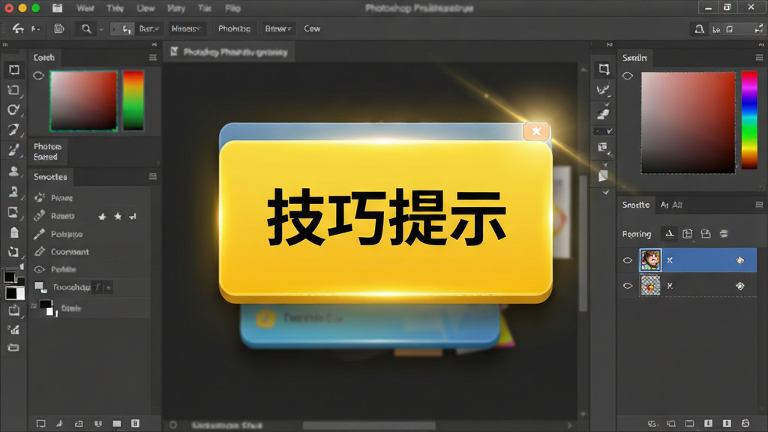
Task: Select the Rseeto row in left list
Action: pyautogui.click(x=89, y=216)
